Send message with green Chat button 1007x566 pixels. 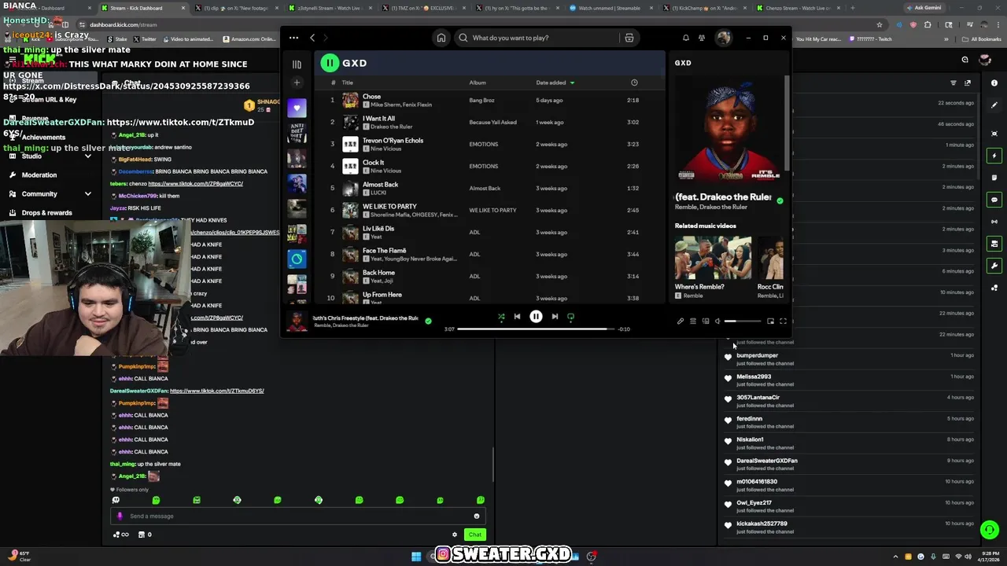(474, 535)
